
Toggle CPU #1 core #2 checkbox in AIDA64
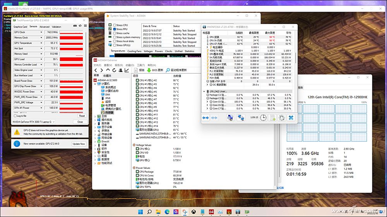point(137,80)
